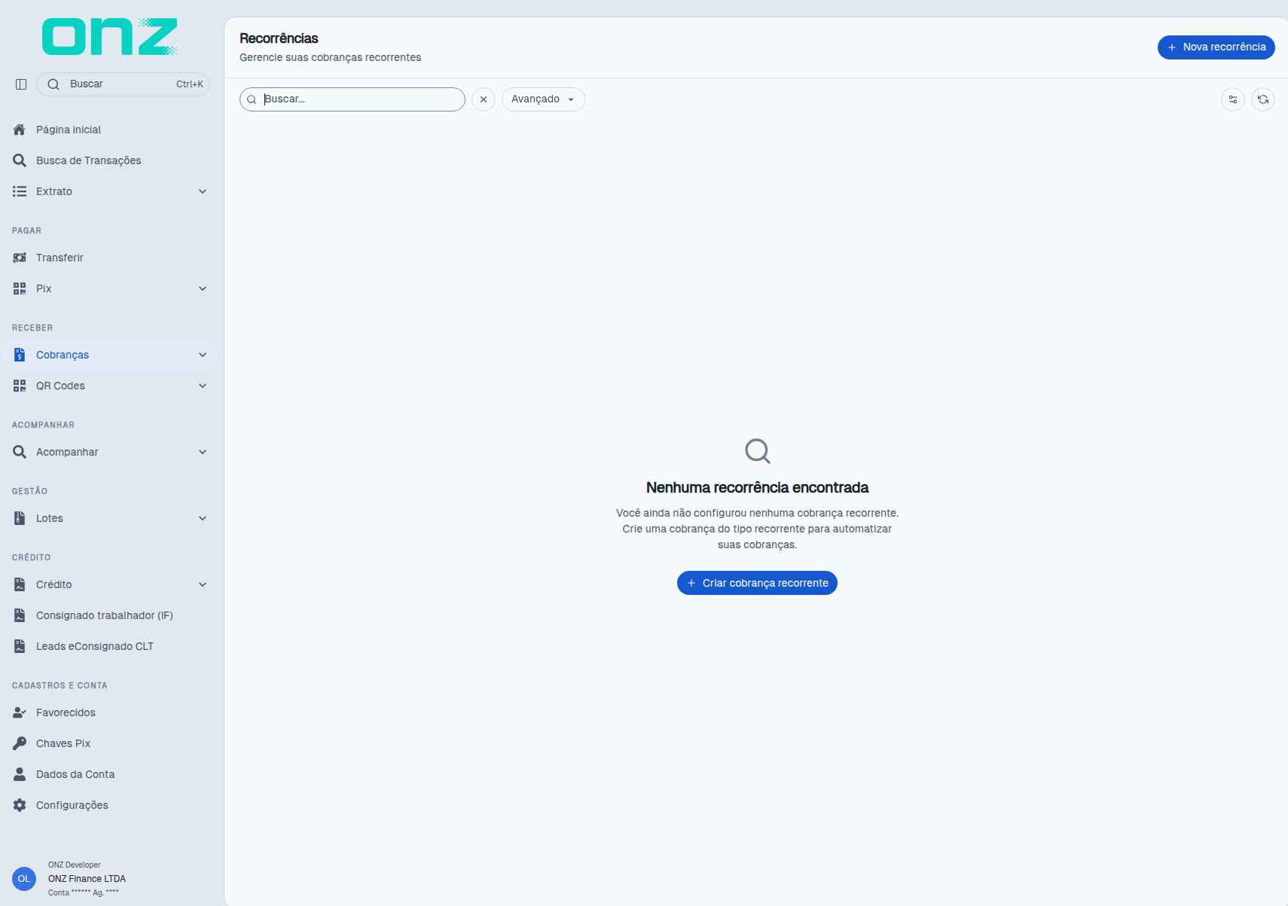The width and height of the screenshot is (1288, 906).
Task: Click the Favorecidos user-check icon
Action: coord(20,712)
